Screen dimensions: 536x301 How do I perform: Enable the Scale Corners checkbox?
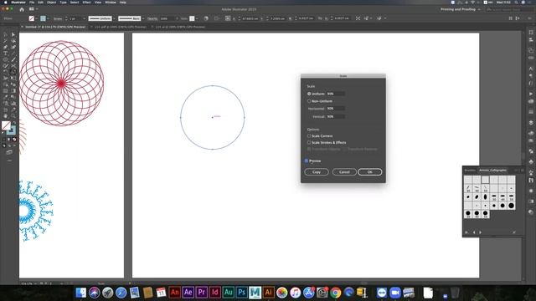(309, 135)
